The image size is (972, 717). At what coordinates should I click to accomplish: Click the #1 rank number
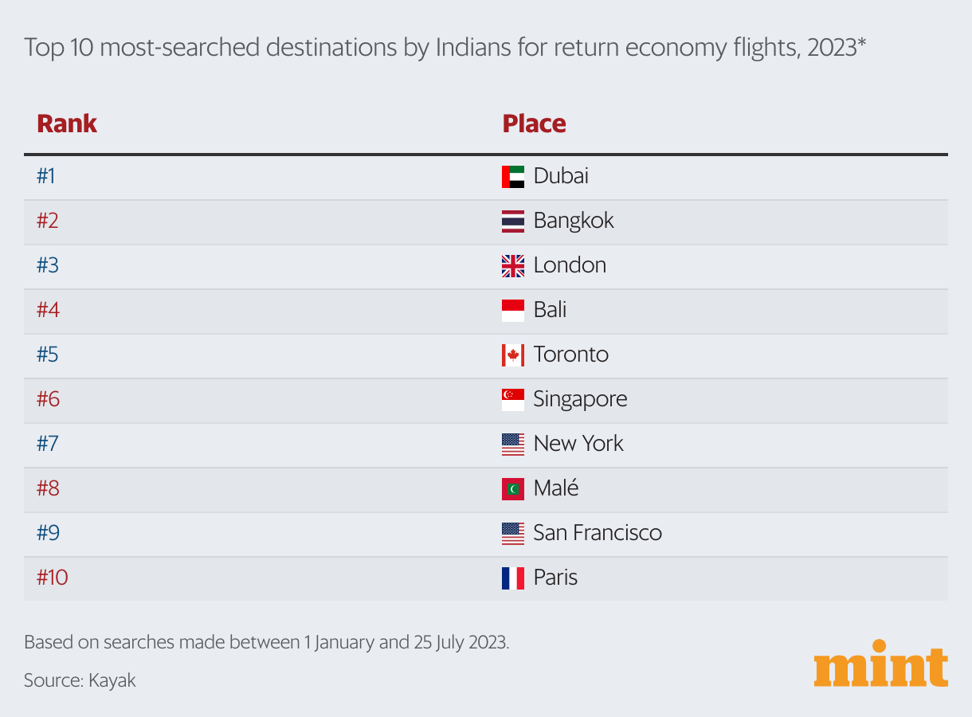(x=46, y=175)
